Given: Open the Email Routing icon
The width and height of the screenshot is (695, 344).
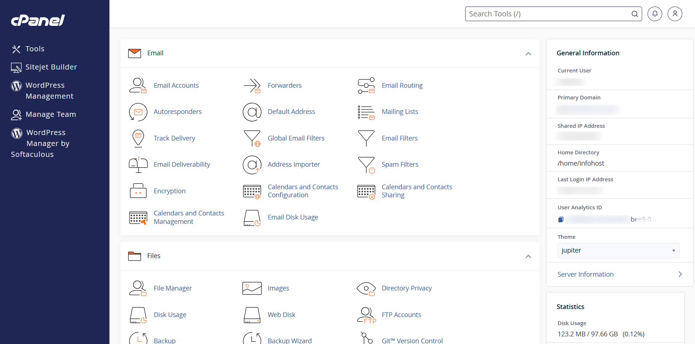Looking at the screenshot, I should click(366, 86).
